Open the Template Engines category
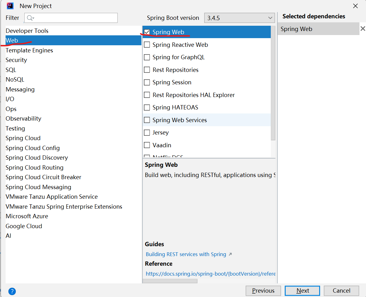 (x=73, y=50)
